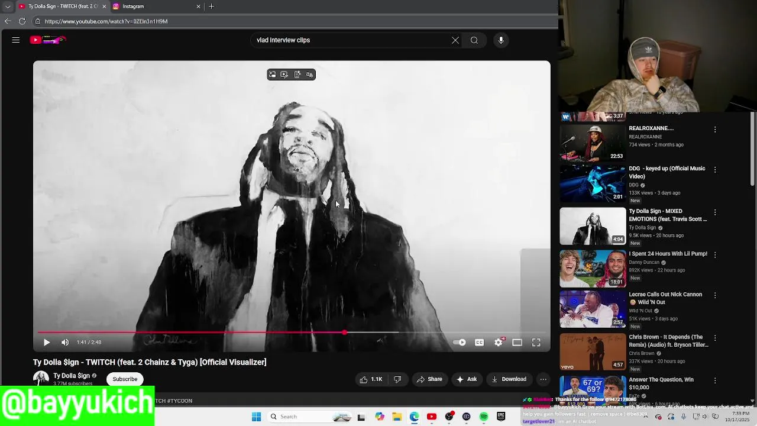The height and width of the screenshot is (426, 757).
Task: Open options for Lil Pump video
Action: 715,254
